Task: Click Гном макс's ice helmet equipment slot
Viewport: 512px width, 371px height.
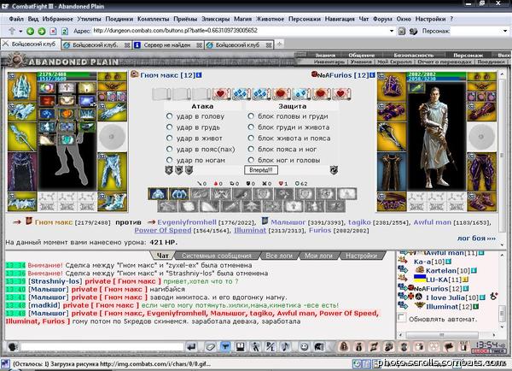Action: pyautogui.click(x=22, y=86)
